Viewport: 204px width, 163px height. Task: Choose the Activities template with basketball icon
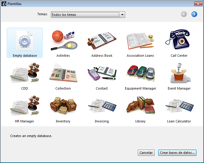[63, 40]
